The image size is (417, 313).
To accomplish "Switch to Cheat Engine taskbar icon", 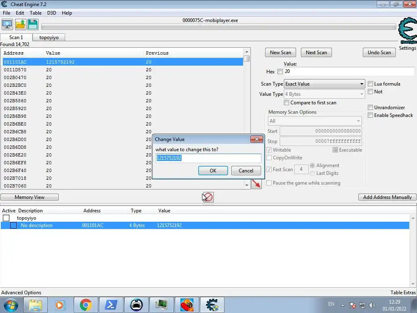I will coord(212,305).
